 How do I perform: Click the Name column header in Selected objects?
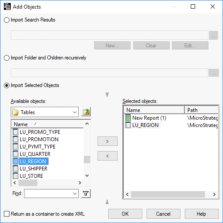tap(154, 110)
